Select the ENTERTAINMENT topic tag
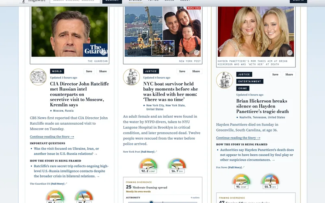 tap(250, 82)
